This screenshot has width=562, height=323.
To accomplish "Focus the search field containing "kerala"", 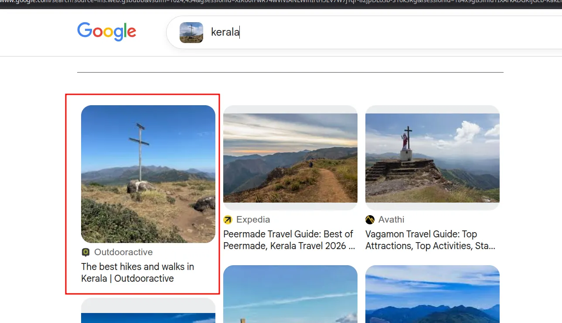I will (x=349, y=33).
